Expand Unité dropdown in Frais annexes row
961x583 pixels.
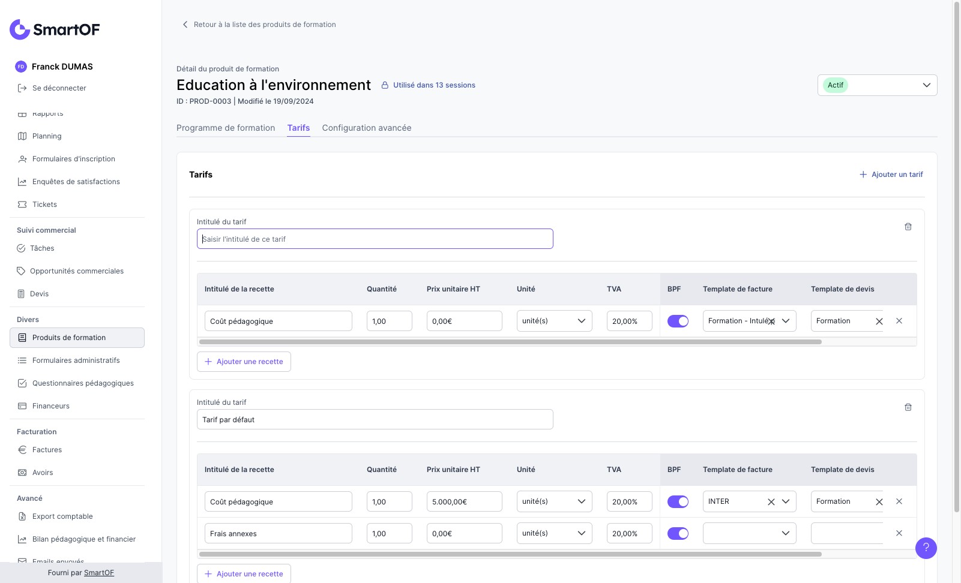tap(554, 533)
